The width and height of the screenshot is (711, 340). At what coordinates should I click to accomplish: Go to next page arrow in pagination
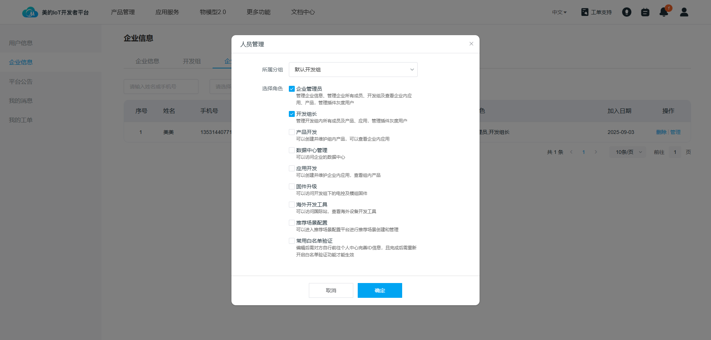click(x=596, y=152)
